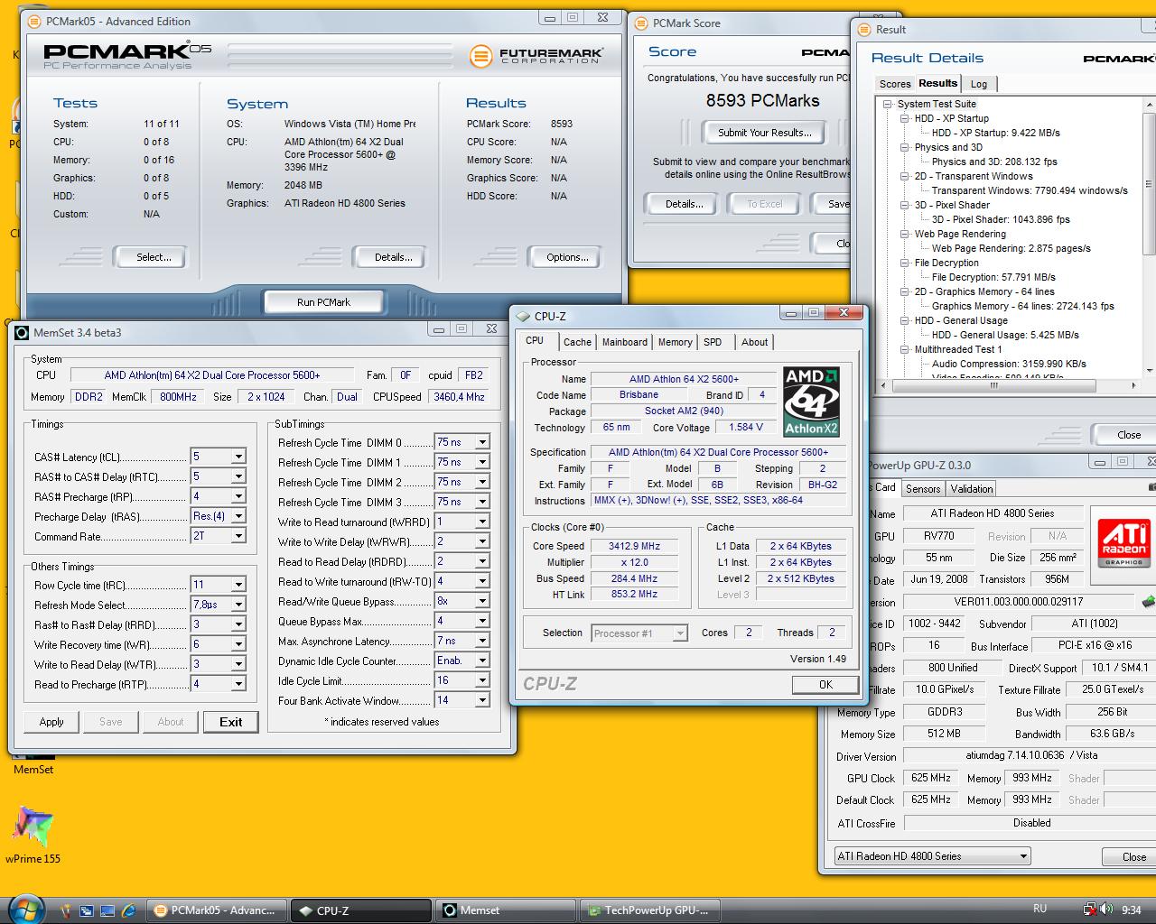Click the taskbar clock showing 9:34

point(1131,910)
